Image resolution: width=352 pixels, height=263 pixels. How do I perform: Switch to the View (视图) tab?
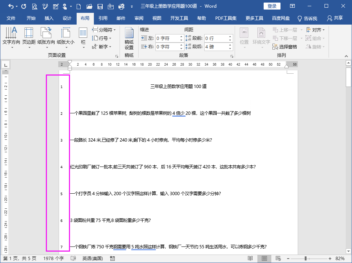[157, 18]
